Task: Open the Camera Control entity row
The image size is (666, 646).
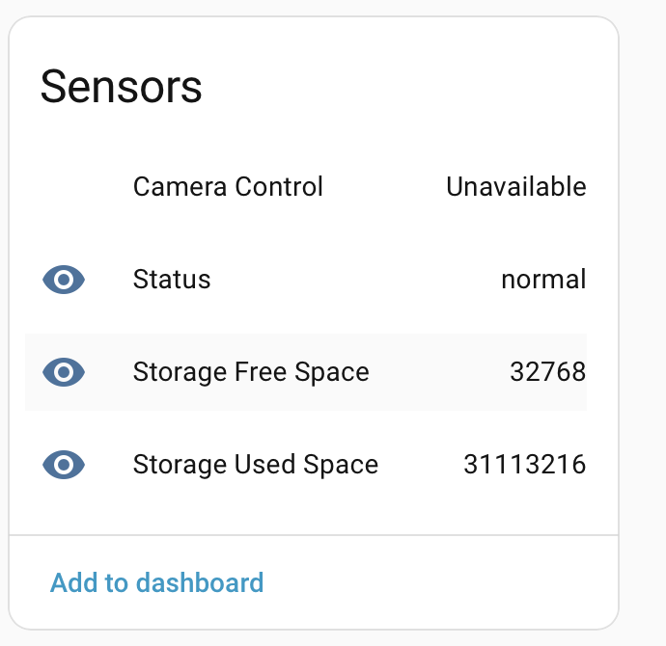Action: (306, 187)
